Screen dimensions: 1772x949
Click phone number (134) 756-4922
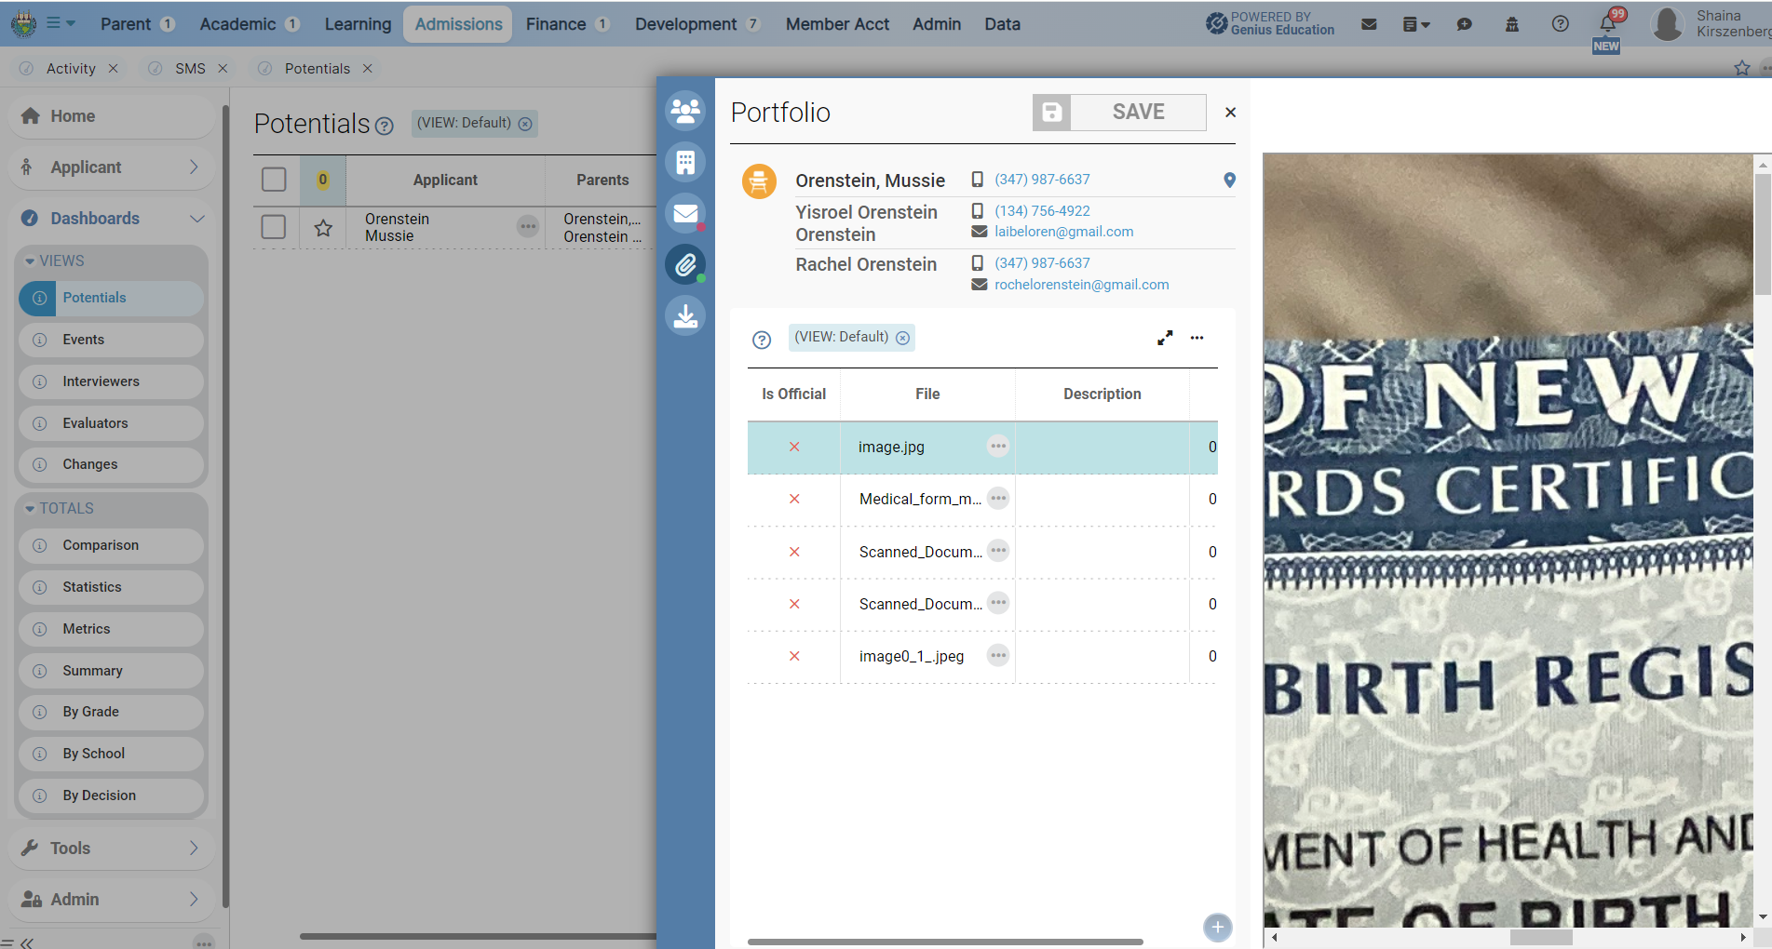tap(1042, 211)
